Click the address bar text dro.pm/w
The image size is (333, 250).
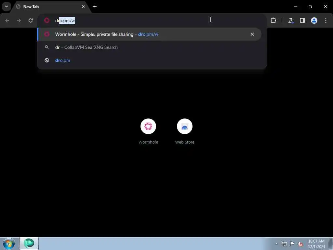coord(65,21)
